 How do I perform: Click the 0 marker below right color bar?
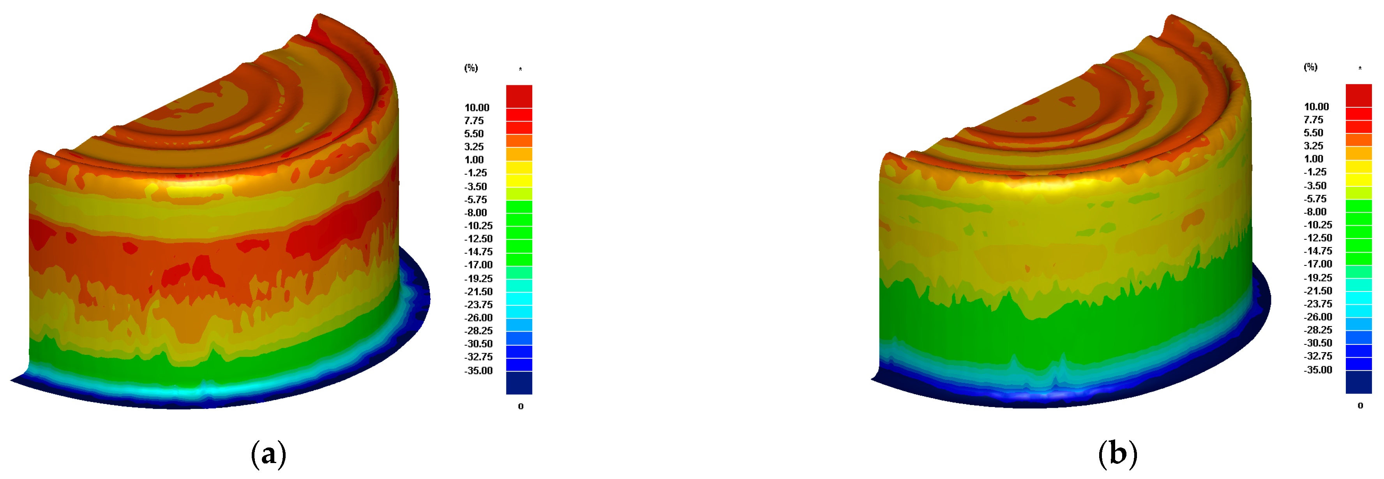1360,405
